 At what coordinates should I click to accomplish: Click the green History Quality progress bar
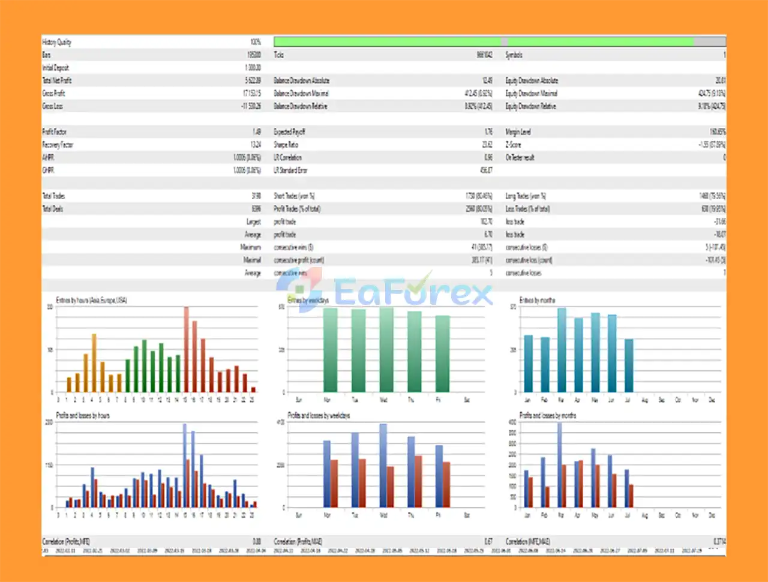point(387,41)
